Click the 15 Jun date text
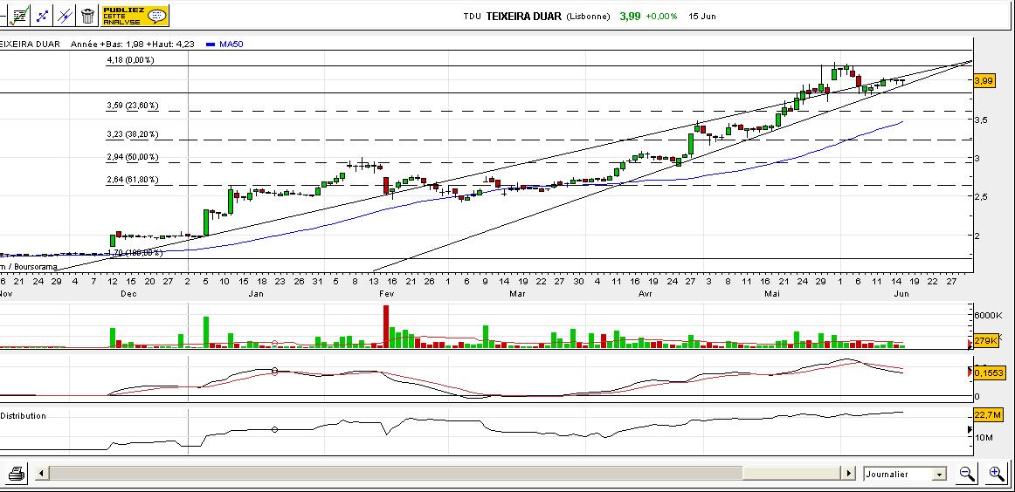The height and width of the screenshot is (492, 1015). pyautogui.click(x=702, y=17)
